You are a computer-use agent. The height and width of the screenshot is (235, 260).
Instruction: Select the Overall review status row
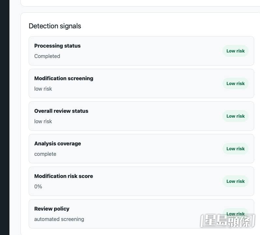coord(141,116)
